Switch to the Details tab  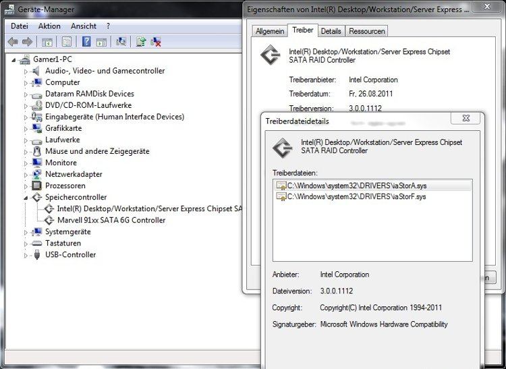[x=331, y=31]
